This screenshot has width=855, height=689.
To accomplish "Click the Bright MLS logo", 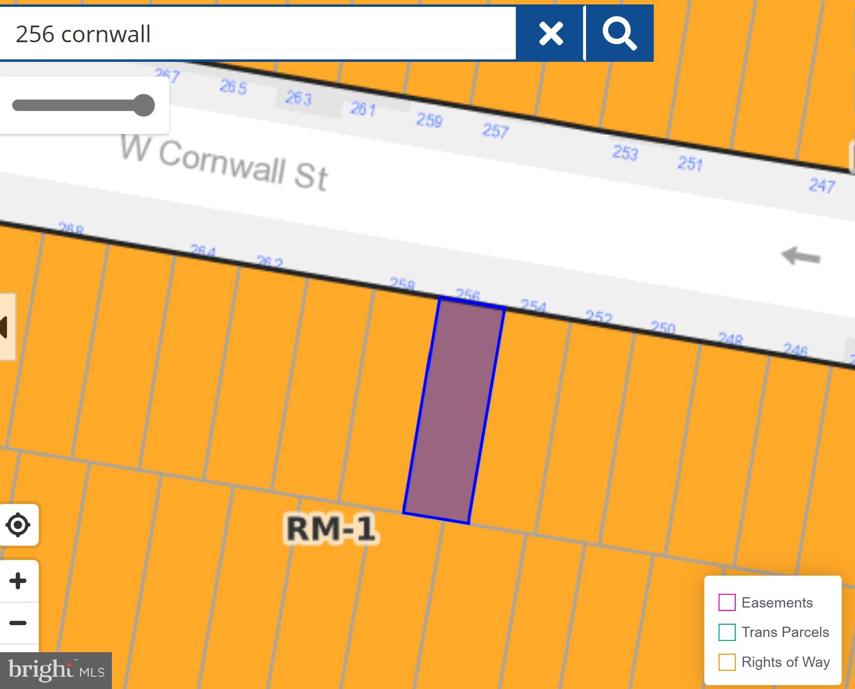I will [56, 670].
